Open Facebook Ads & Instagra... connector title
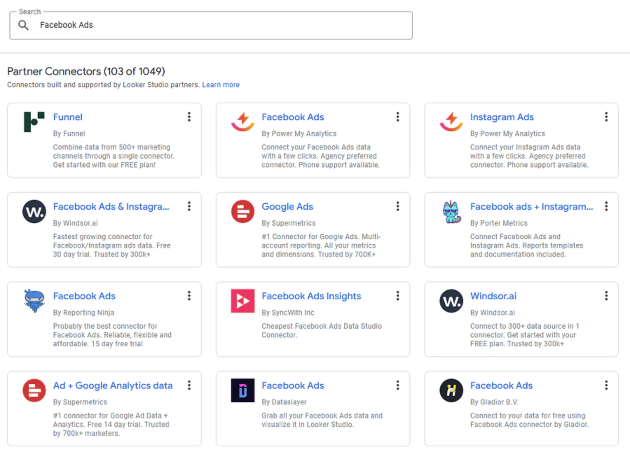Viewport: 630px width, 453px height. (x=111, y=207)
